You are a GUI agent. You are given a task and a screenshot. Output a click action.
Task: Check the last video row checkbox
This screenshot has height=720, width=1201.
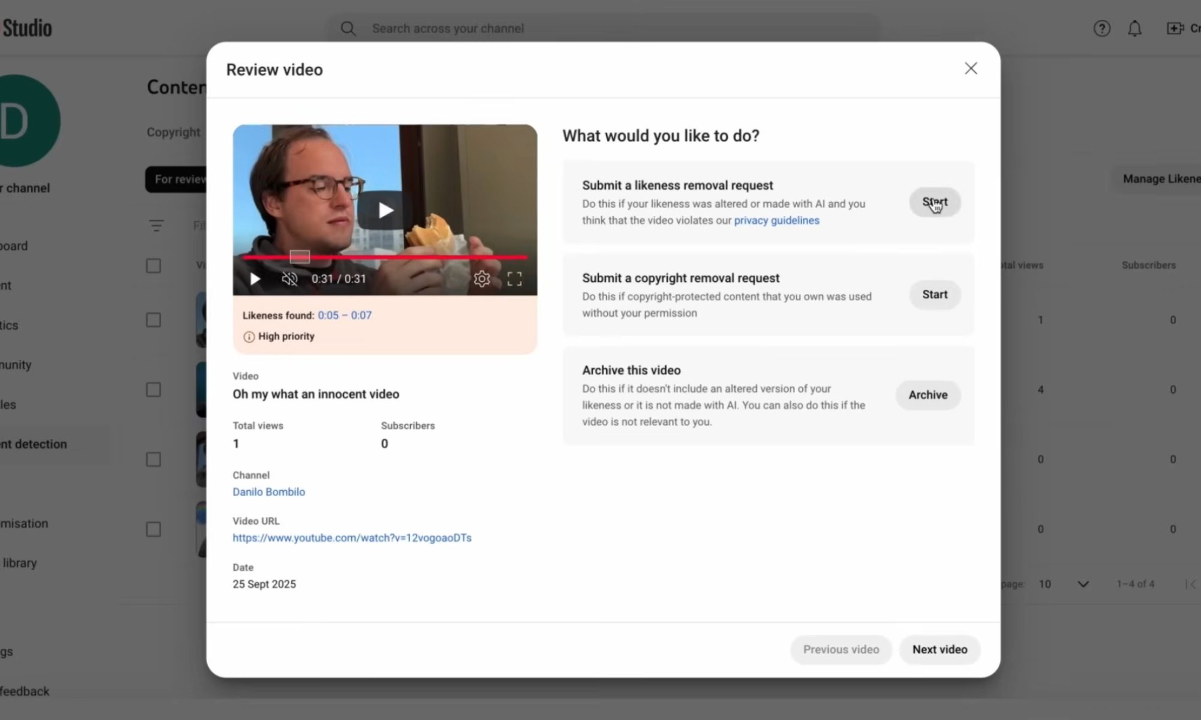coord(154,529)
